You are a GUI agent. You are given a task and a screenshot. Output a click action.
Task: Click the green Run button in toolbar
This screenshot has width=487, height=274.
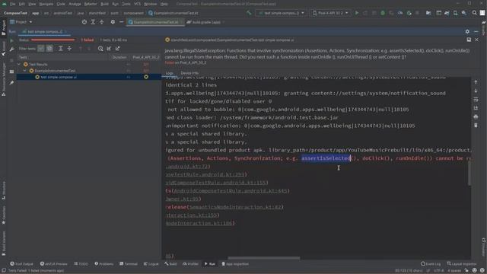point(357,13)
